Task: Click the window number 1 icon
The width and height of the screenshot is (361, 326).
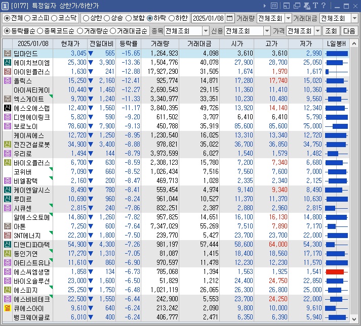Action: [5, 6]
